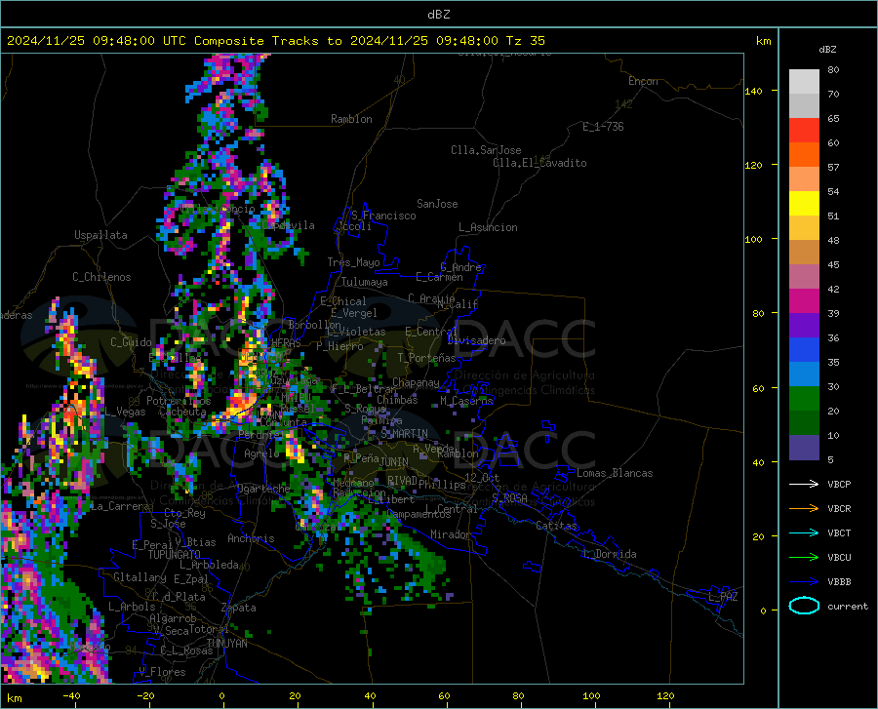This screenshot has height=709, width=878.
Task: Click the 'Clla.El_Cavadito' map label
Action: pyautogui.click(x=539, y=163)
